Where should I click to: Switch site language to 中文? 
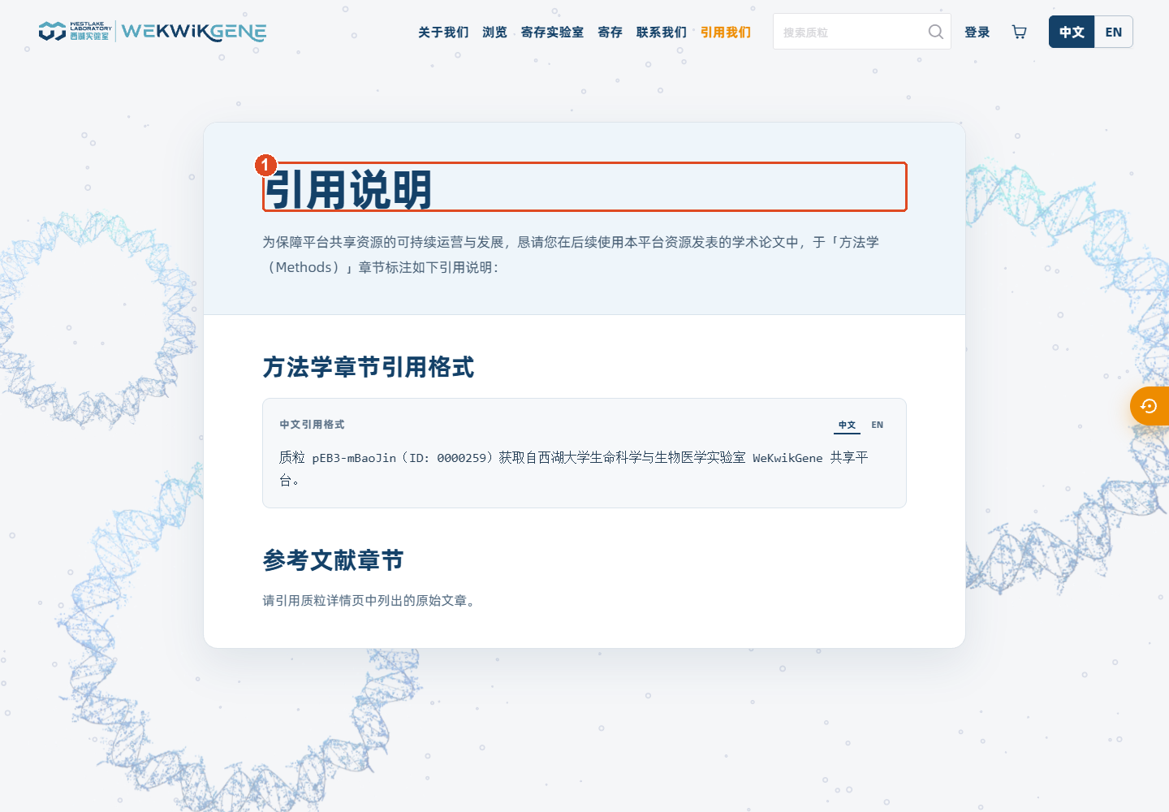click(x=1072, y=32)
